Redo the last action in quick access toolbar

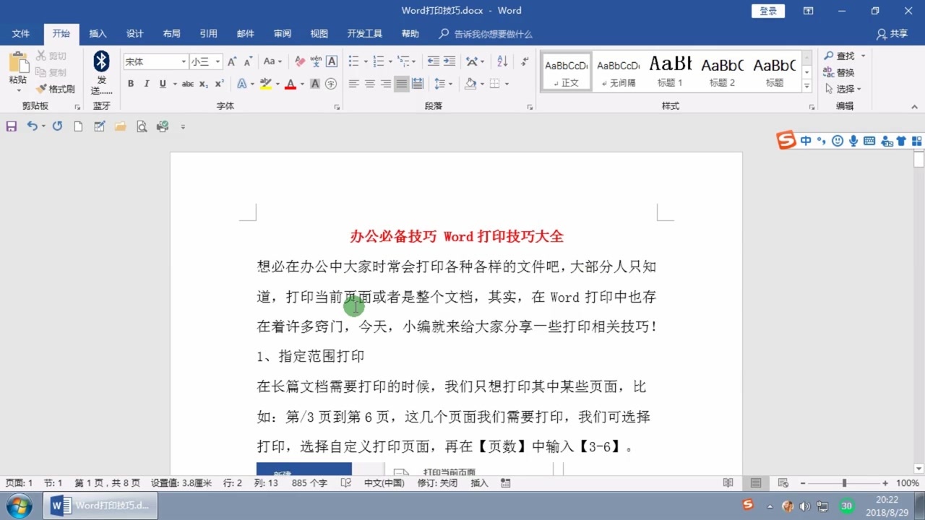tap(57, 126)
